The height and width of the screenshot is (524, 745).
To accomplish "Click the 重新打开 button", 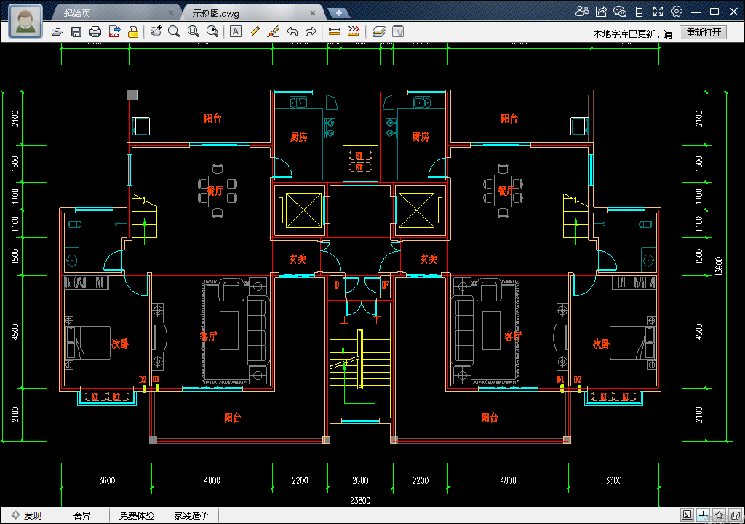I will [x=703, y=33].
